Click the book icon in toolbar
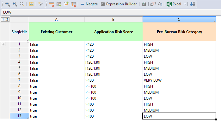Screen dimensions: 221x122 (144, 4)
